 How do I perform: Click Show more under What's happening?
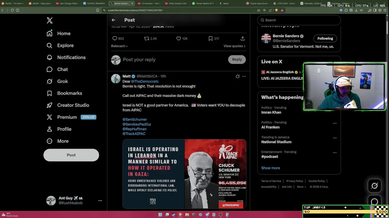click(x=270, y=168)
